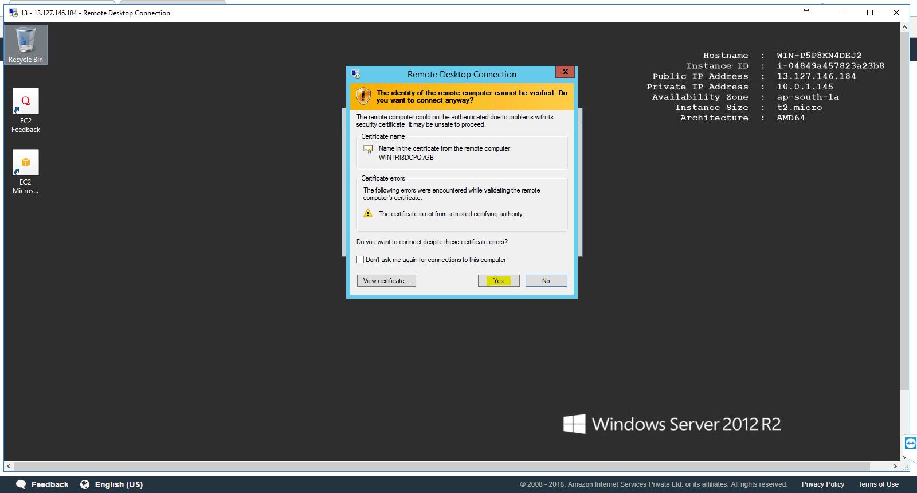The width and height of the screenshot is (917, 493).
Task: Close the Remote Desktop Connection warning dialog
Action: tap(565, 72)
